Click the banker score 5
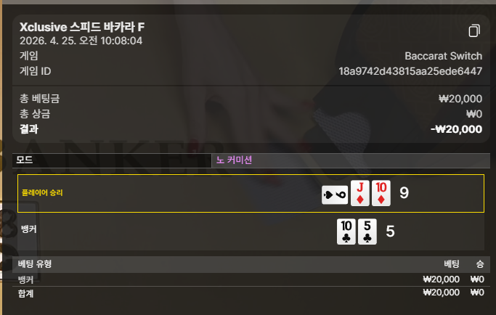The height and width of the screenshot is (315, 496). [x=390, y=232]
